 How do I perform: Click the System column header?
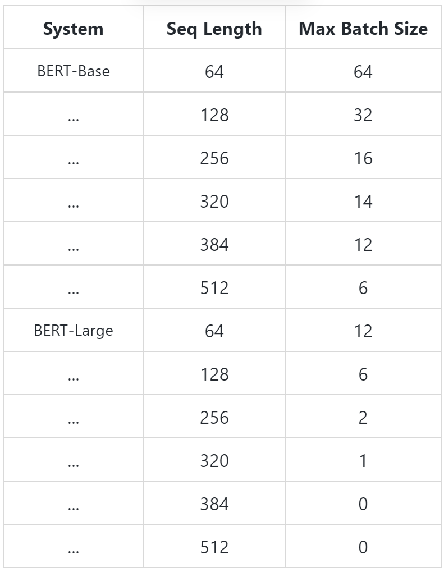pos(74,29)
